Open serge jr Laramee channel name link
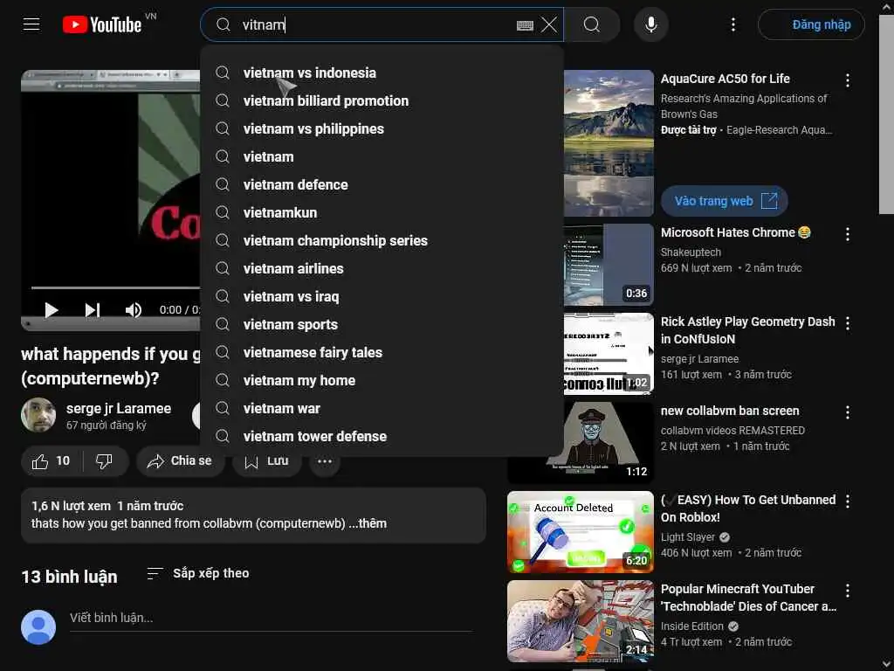 click(119, 409)
